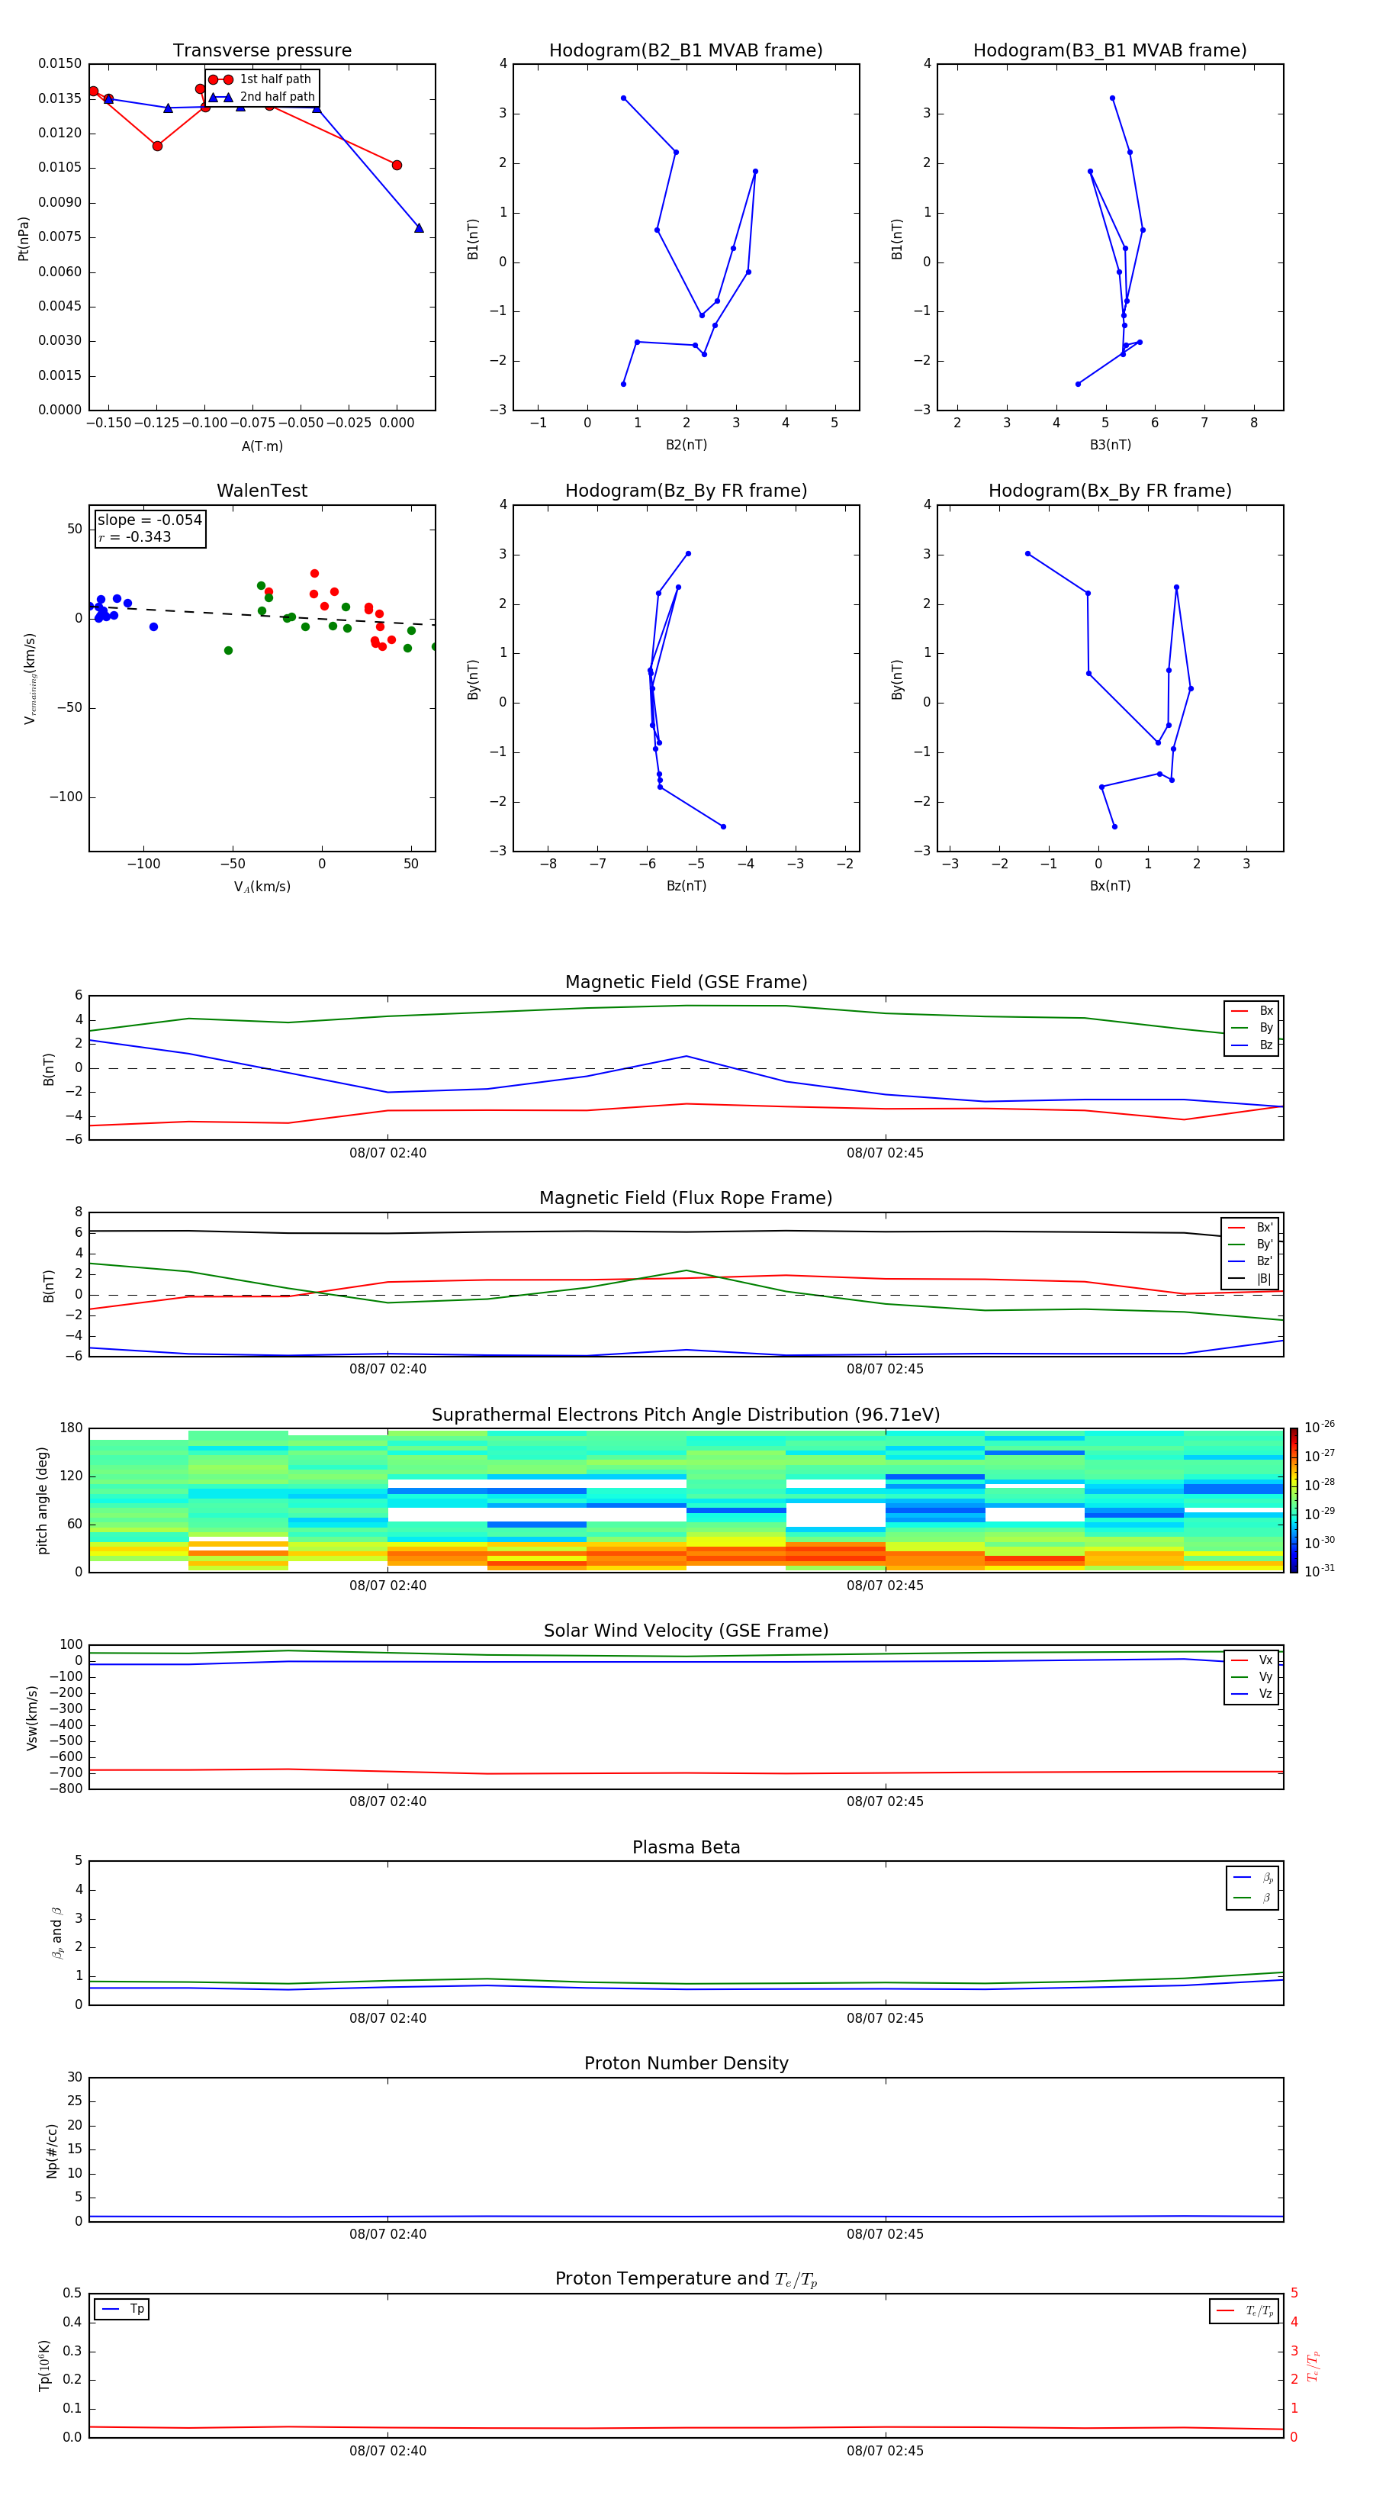Click the Bz' entry in flux rope legend
The width and height of the screenshot is (1373, 2518).
point(1250,1262)
